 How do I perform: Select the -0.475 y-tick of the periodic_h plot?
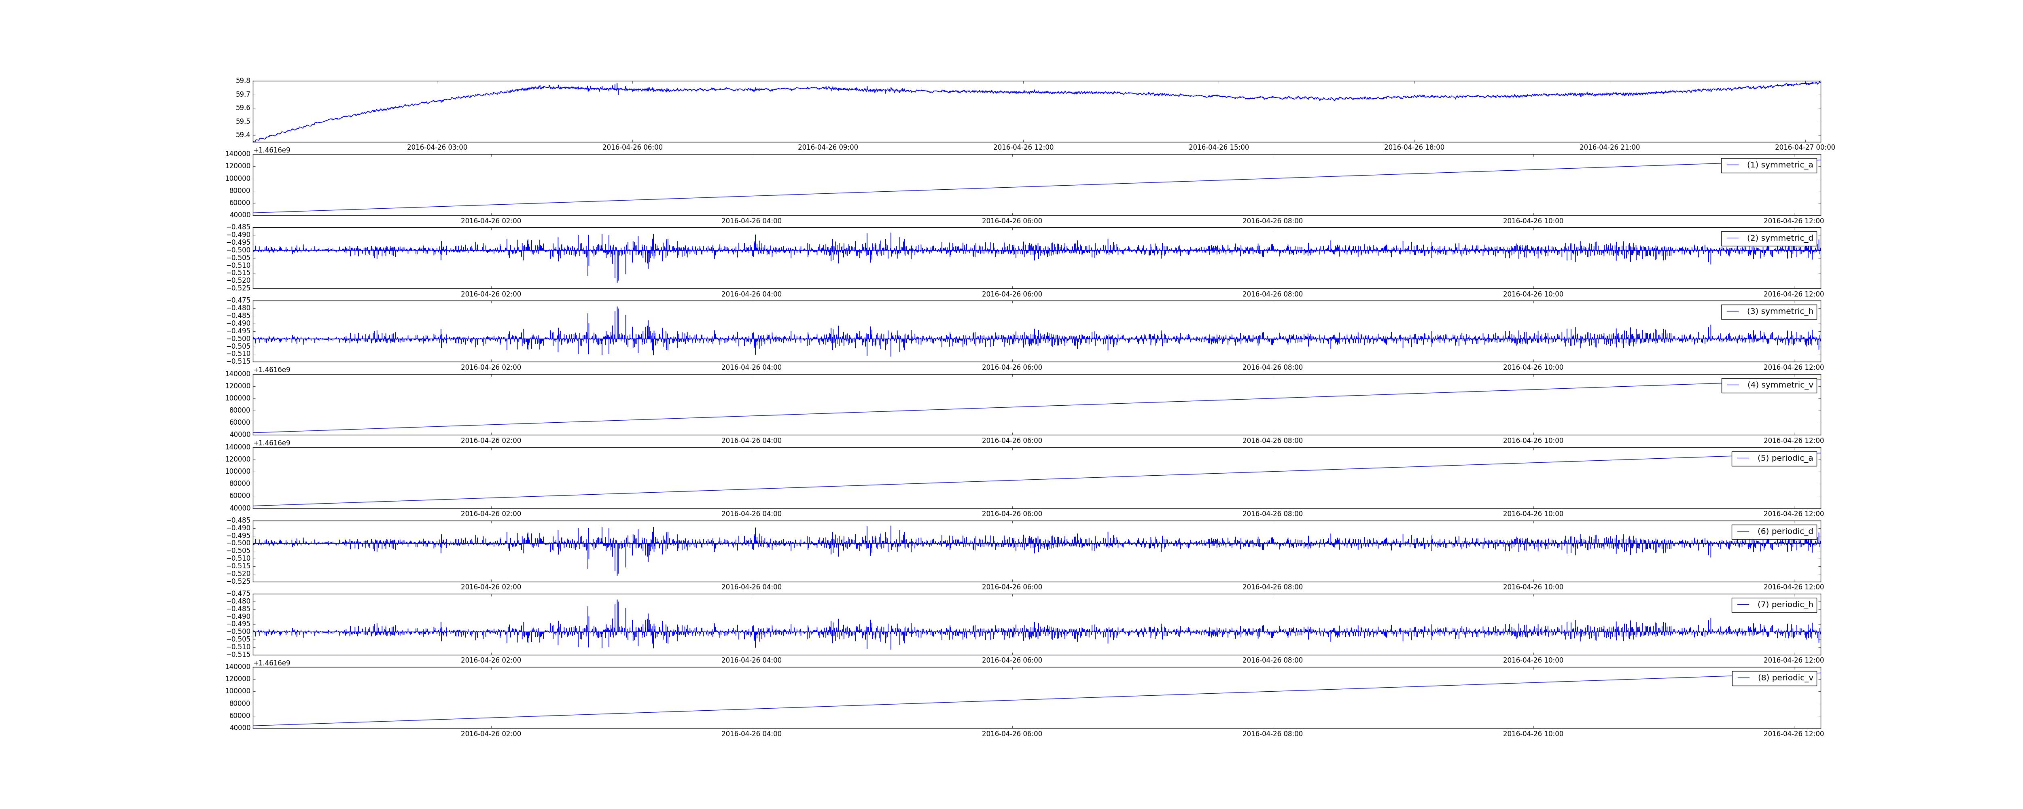pyautogui.click(x=239, y=594)
